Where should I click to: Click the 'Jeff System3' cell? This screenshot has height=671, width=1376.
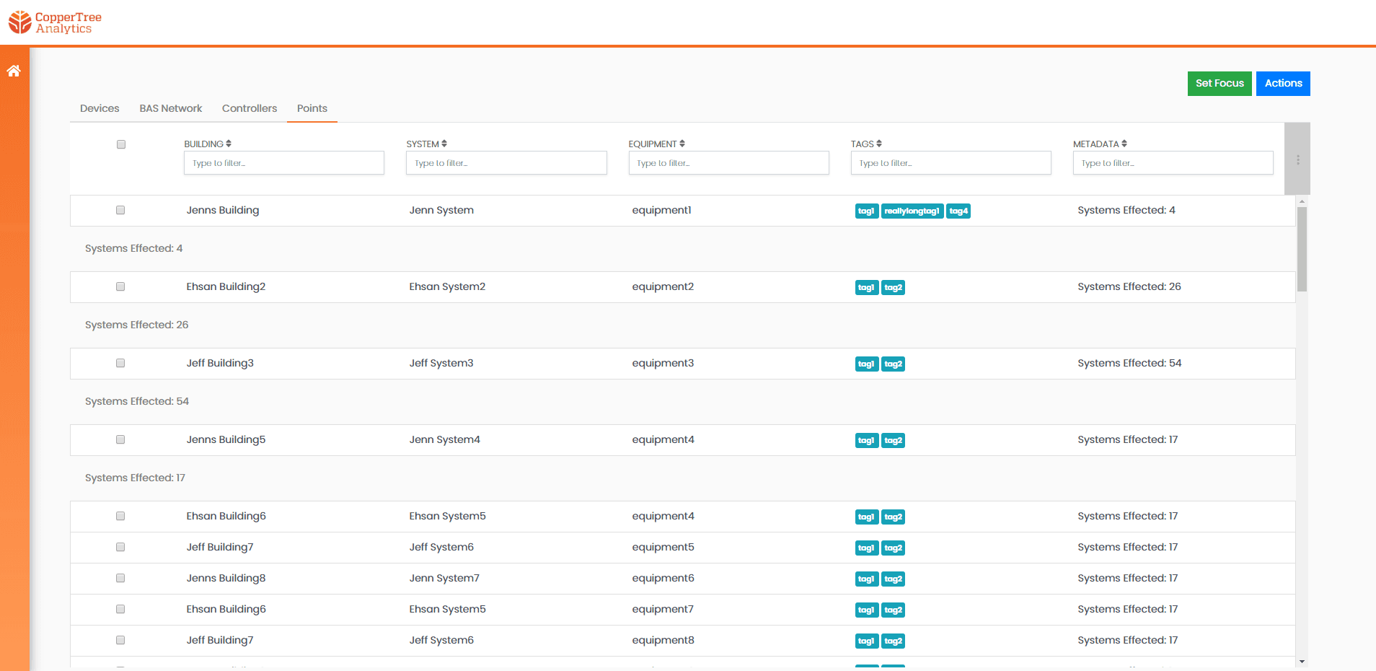point(441,363)
